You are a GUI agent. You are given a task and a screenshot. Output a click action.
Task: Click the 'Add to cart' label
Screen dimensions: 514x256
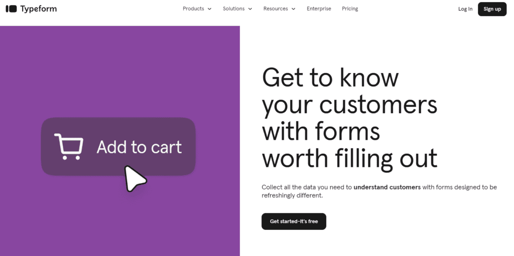click(139, 147)
